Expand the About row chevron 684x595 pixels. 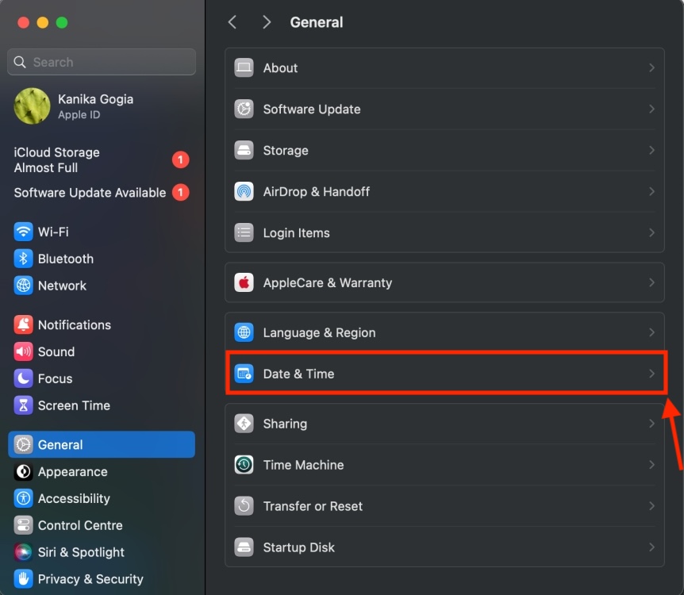click(651, 68)
